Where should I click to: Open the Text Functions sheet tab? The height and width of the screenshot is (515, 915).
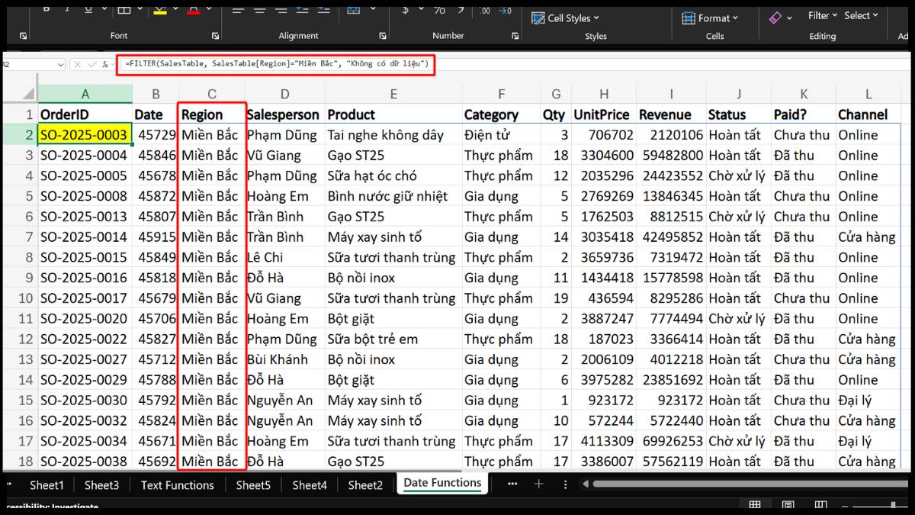click(177, 485)
